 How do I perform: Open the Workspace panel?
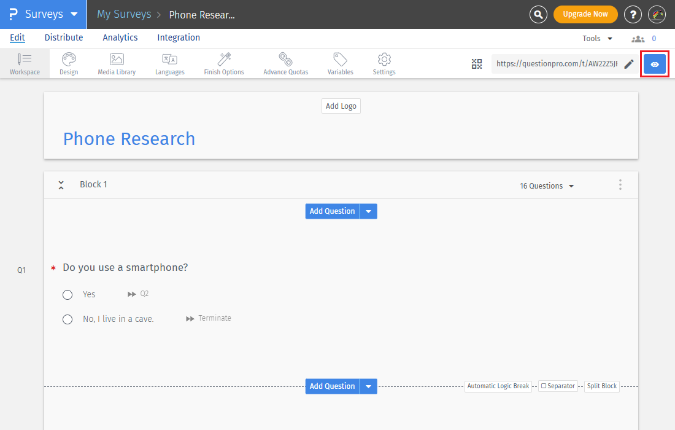pyautogui.click(x=25, y=64)
